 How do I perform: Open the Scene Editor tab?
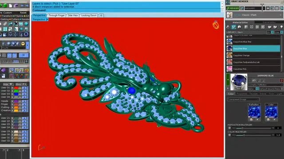[x=269, y=23]
